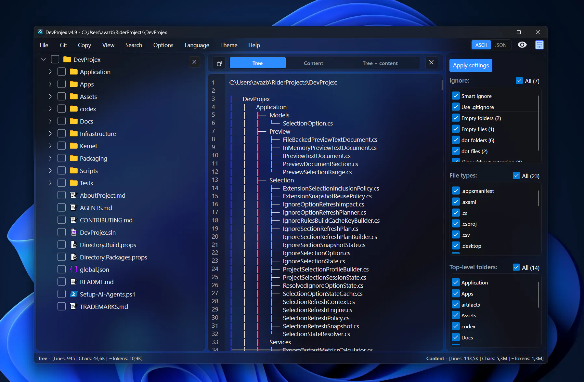Click the Tests folder icon
Image resolution: width=584 pixels, height=382 pixels.
(x=74, y=183)
